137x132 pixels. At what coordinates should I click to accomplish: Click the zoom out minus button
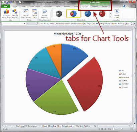pyautogui.click(x=114, y=129)
